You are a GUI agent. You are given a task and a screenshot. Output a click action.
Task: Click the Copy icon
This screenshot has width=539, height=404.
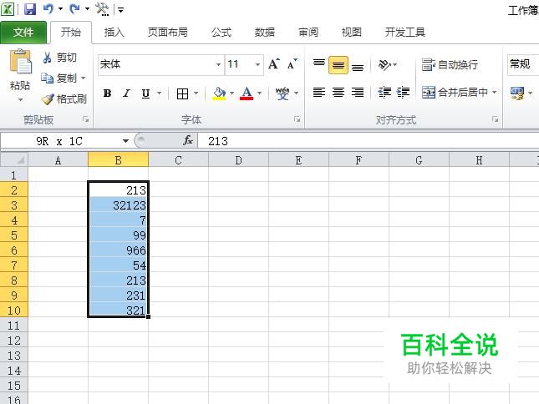47,78
